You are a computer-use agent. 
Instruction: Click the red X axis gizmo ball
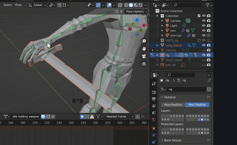[144, 25]
